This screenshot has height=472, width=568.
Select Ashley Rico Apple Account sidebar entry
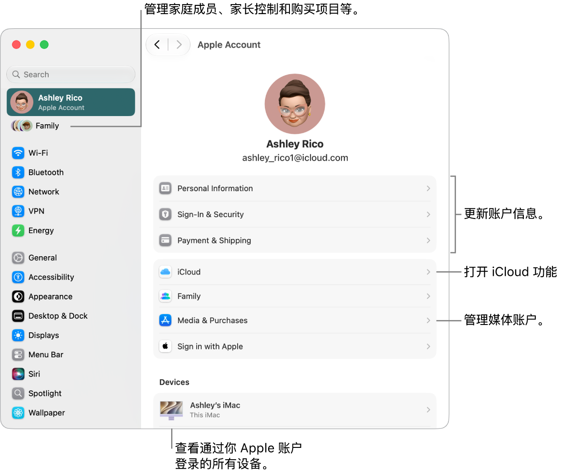(x=71, y=102)
